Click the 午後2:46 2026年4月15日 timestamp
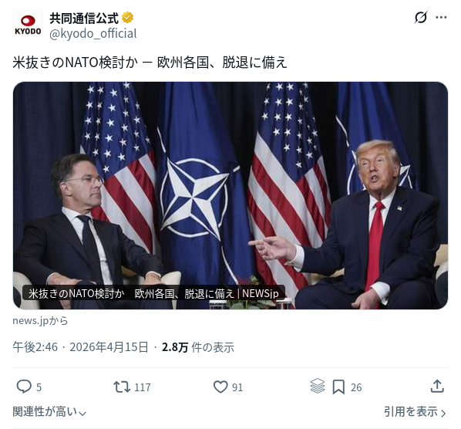461x429 pixels. click(x=80, y=347)
